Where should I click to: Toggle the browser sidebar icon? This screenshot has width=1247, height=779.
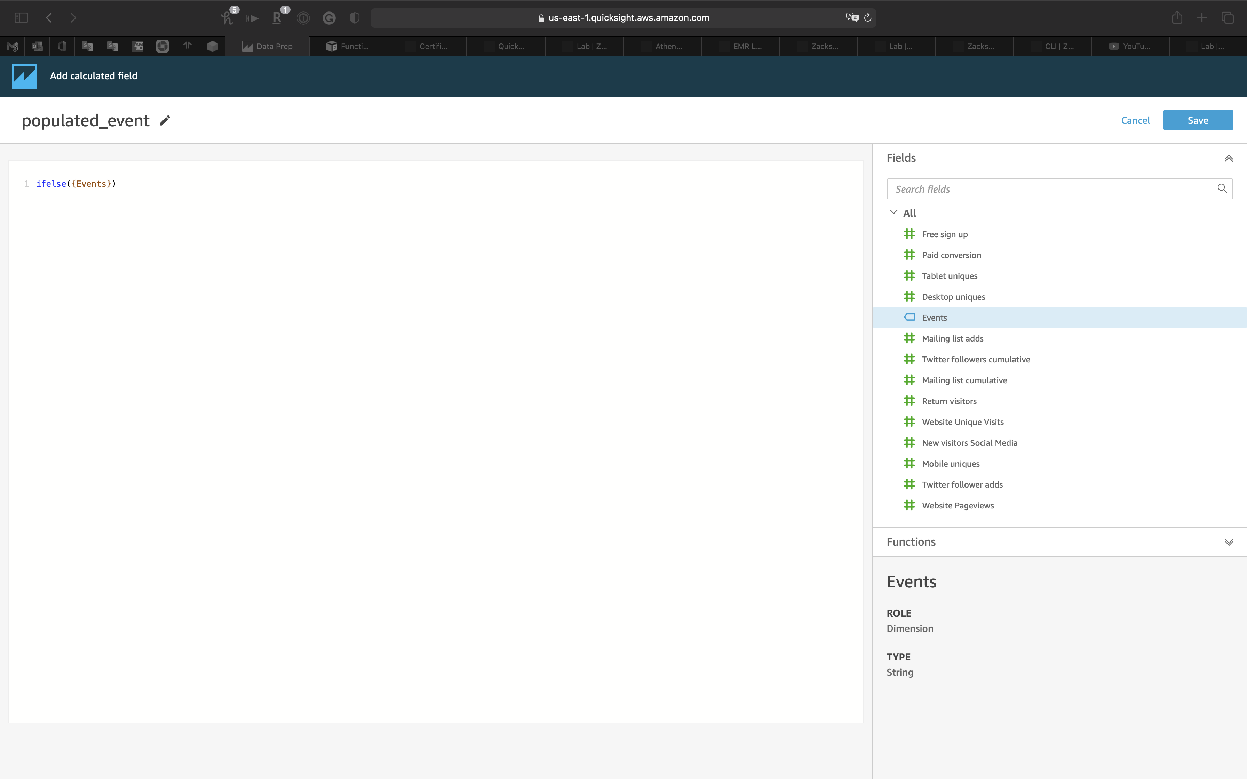[21, 18]
